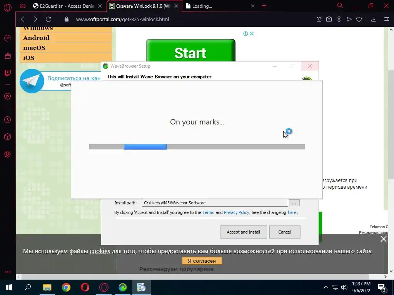Screen dimensions: 394x295
Task: Open the Opera GX main menu logo
Action: [x=8, y=8]
